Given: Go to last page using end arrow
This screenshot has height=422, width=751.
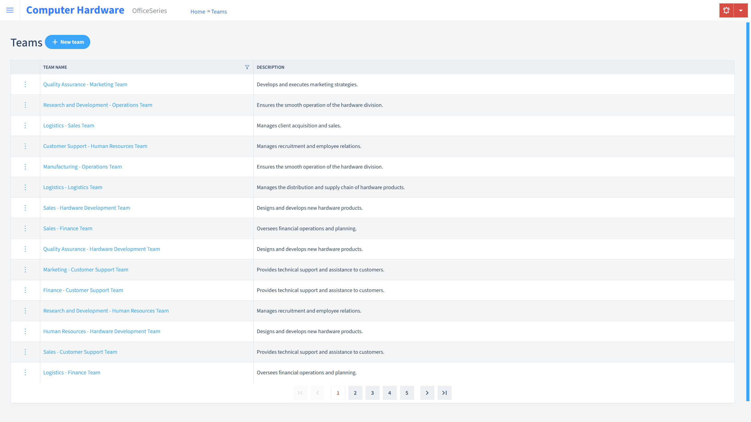Looking at the screenshot, I should coord(445,393).
